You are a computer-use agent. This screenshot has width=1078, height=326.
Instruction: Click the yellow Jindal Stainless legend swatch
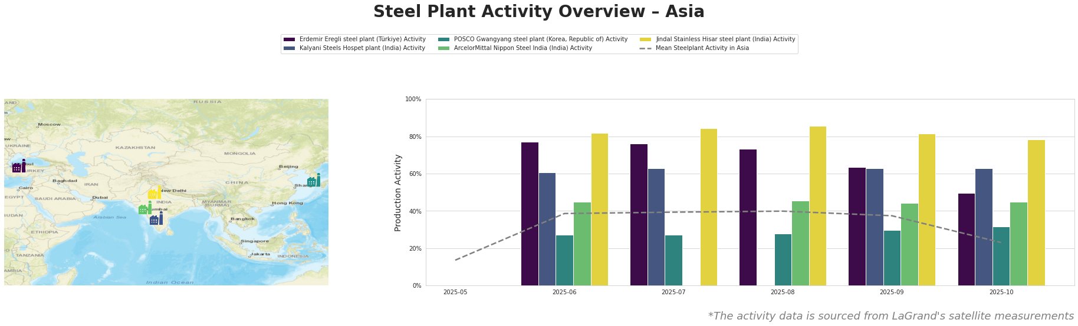tap(645, 39)
